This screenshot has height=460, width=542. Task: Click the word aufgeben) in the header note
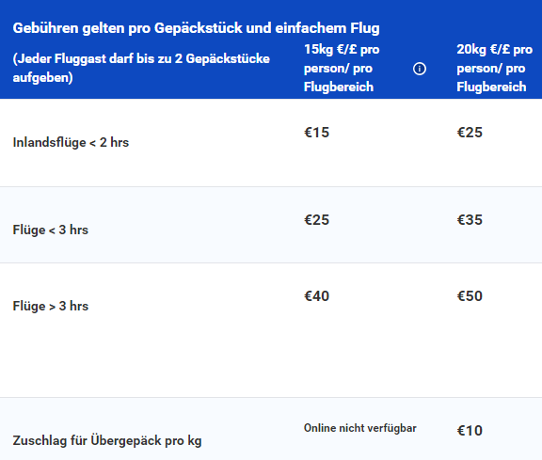click(43, 77)
